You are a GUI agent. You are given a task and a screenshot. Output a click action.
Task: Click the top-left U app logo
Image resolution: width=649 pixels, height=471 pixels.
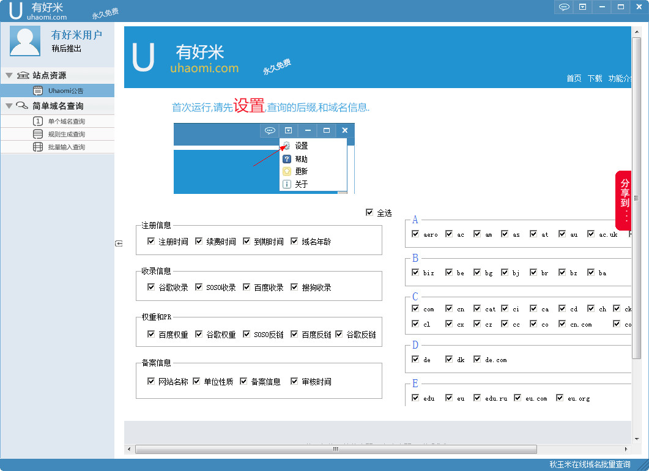click(x=15, y=10)
